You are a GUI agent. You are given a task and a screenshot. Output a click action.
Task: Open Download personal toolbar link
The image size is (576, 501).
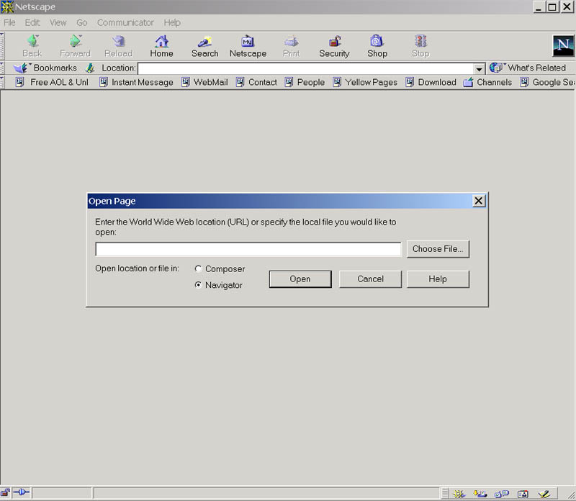tap(431, 82)
